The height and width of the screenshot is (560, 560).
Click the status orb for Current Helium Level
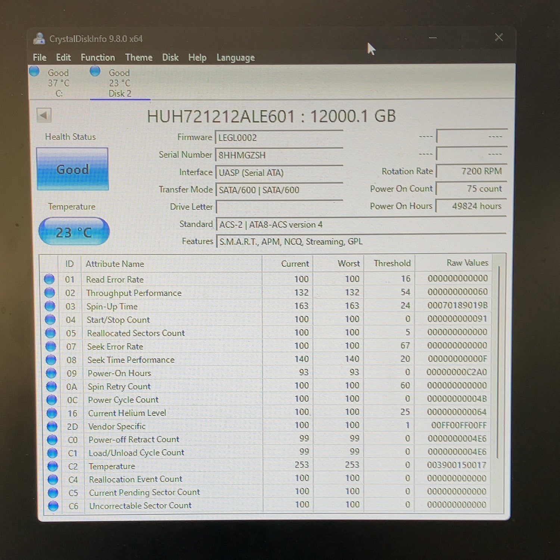[x=52, y=413]
